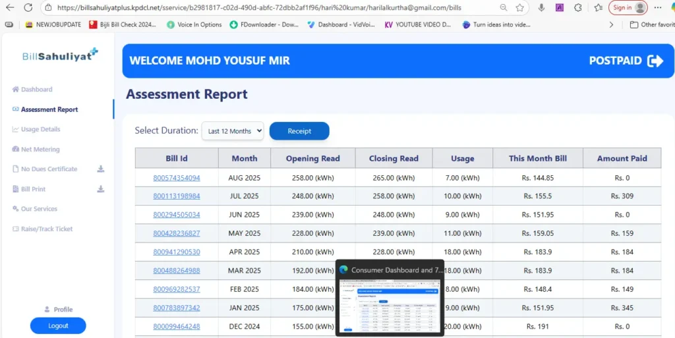
Task: Click the Logout button
Action: coord(58,325)
